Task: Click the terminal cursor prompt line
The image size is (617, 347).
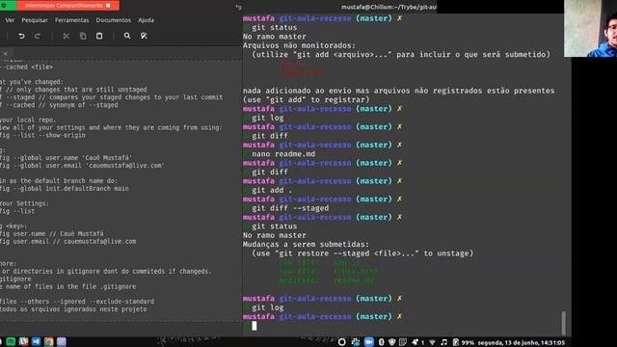Action: [x=254, y=326]
